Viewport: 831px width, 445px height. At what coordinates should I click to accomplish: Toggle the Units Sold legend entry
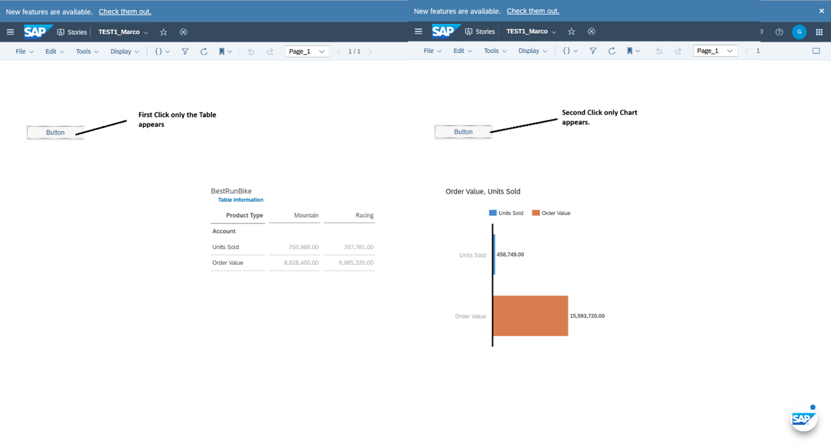coord(506,213)
